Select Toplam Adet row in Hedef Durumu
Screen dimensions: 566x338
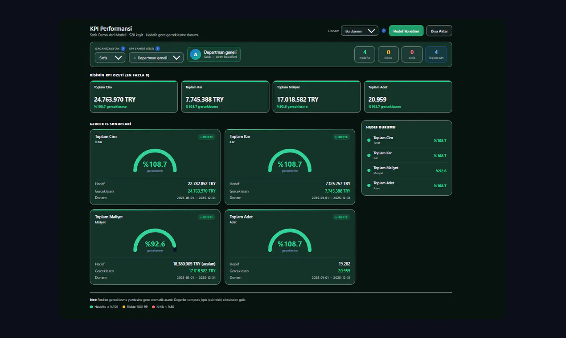point(406,185)
